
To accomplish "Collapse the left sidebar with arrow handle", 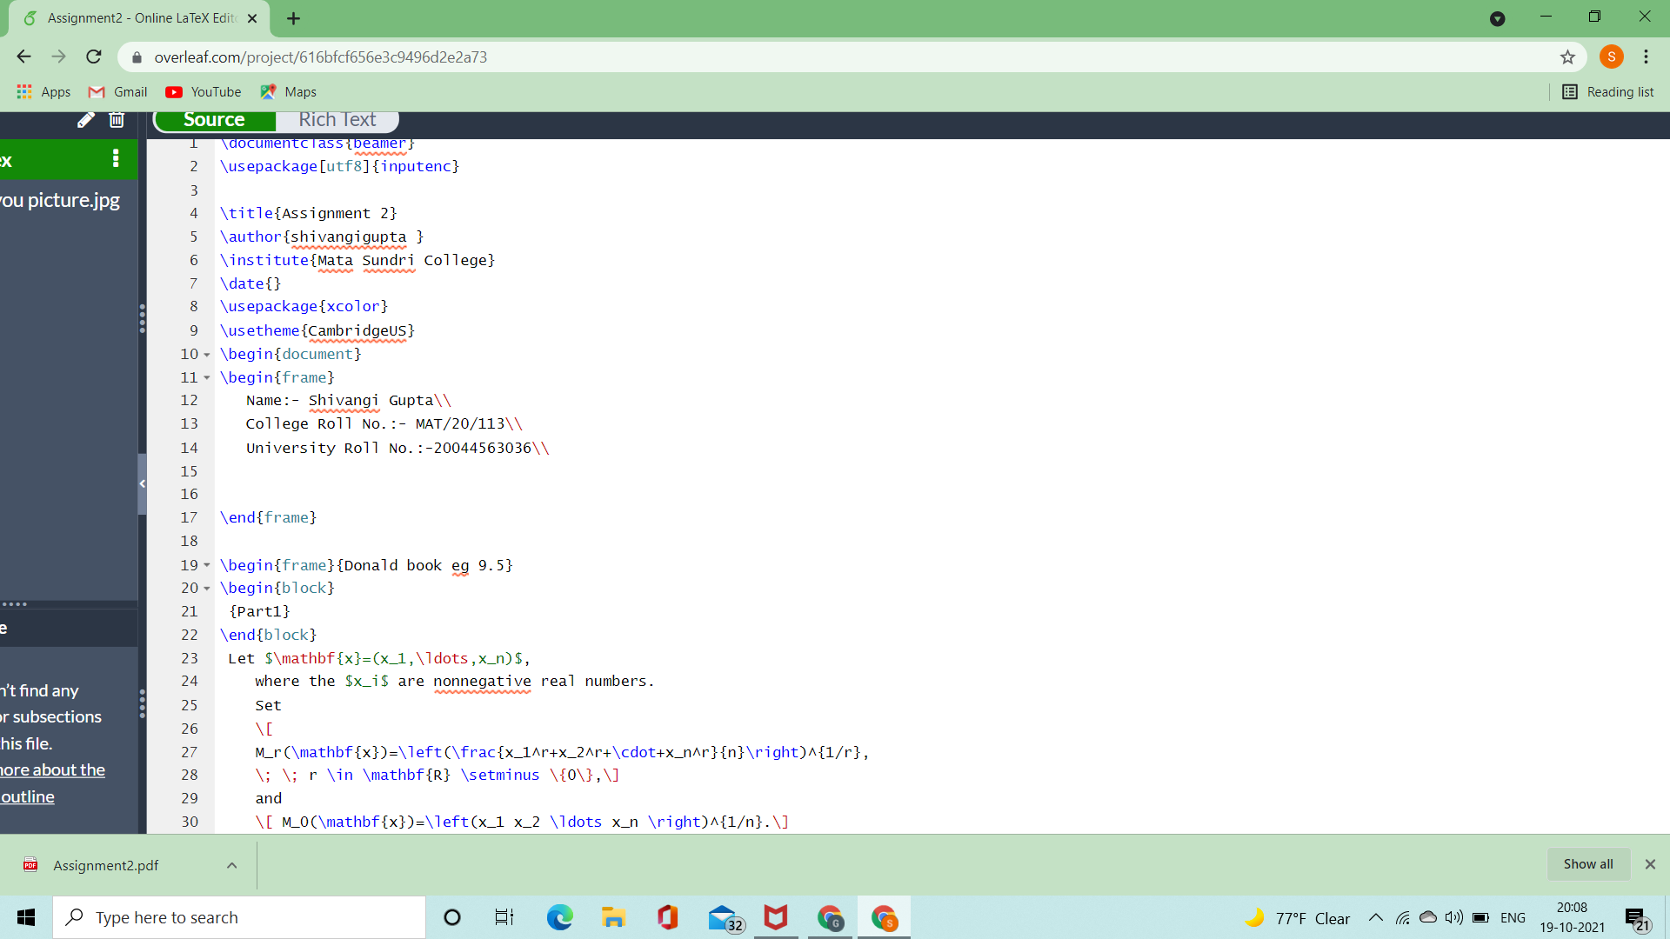I will point(142,483).
